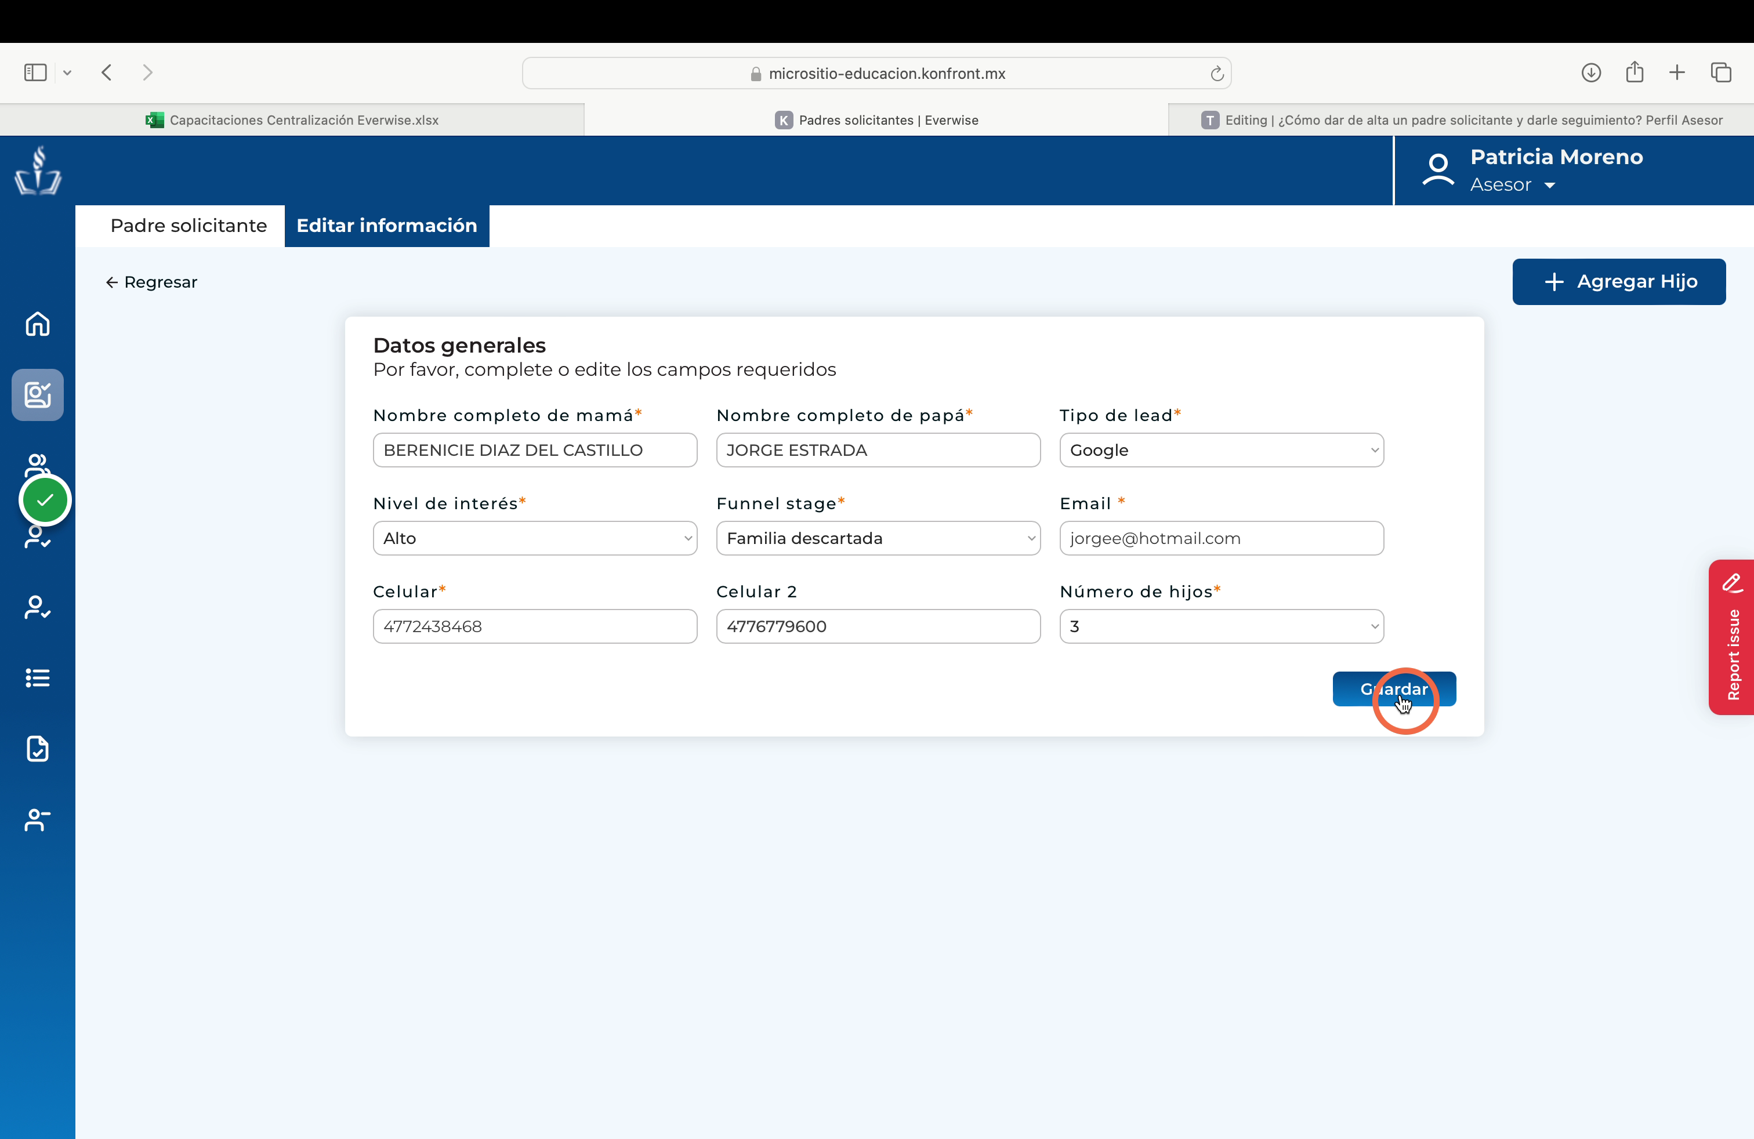Click the school logo in header
Image resolution: width=1754 pixels, height=1139 pixels.
(x=38, y=170)
